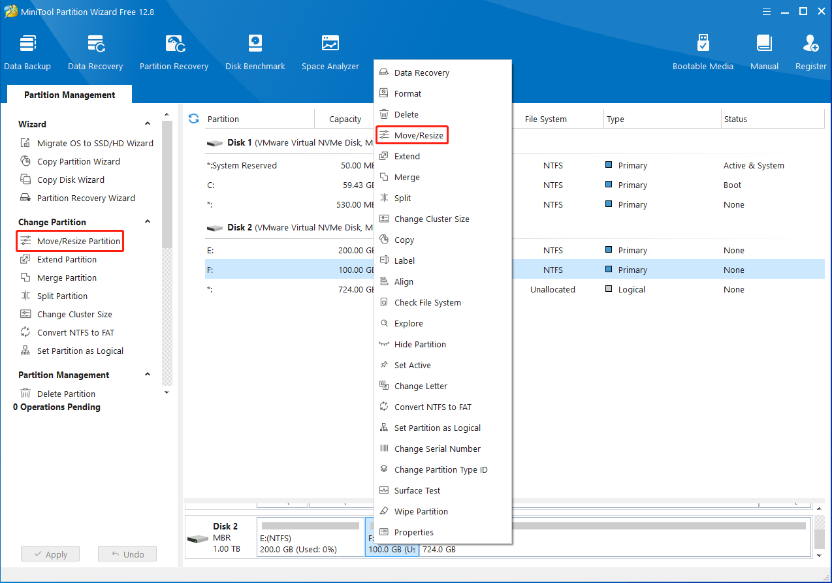Click the Apply button

point(50,554)
